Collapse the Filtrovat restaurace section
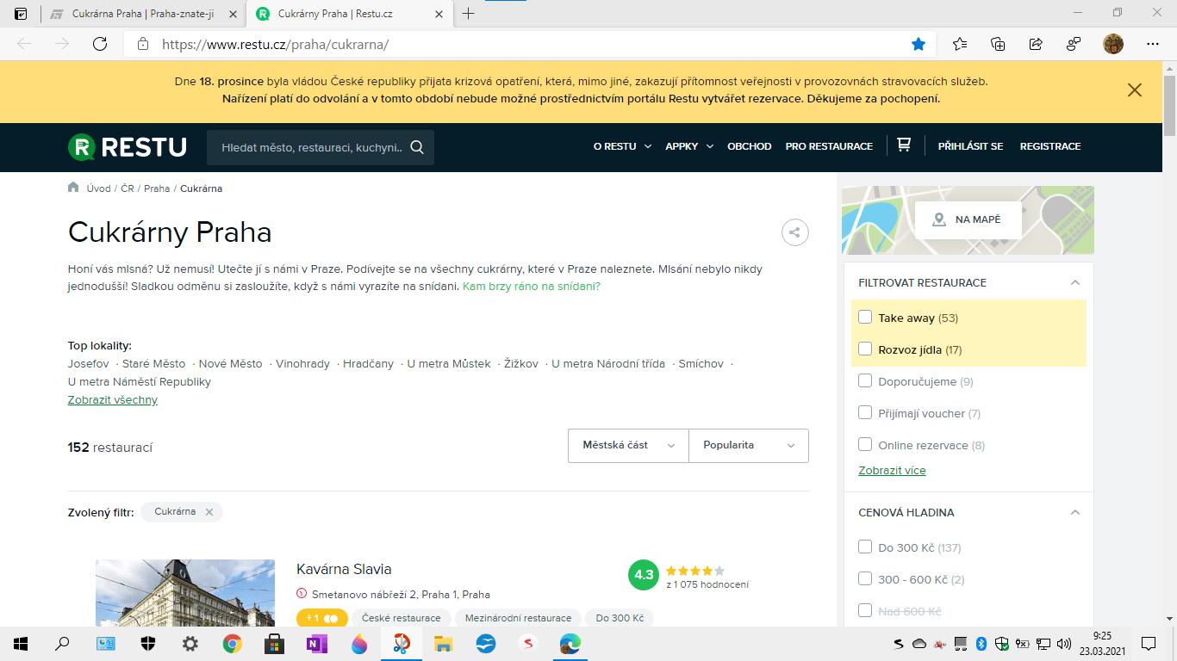 tap(1074, 282)
